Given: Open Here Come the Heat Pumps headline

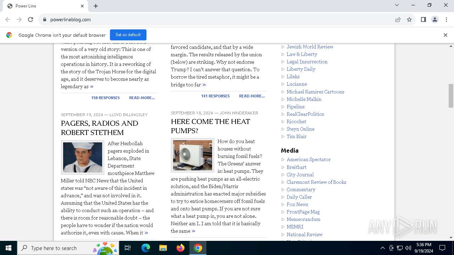Looking at the screenshot, I should tap(211, 126).
